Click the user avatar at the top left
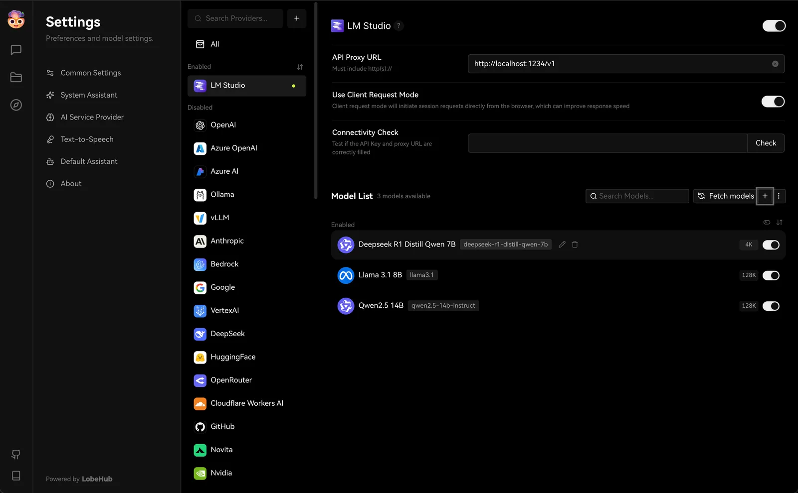Screen dimensions: 798x493 click(15, 19)
